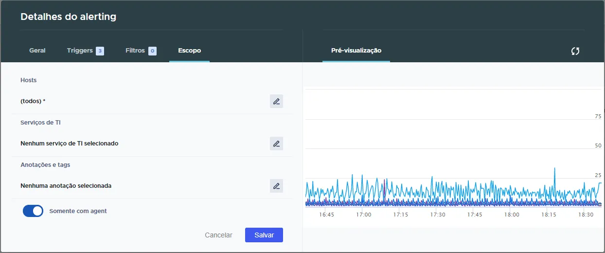Click the Detalhes do alerting title
Viewport: 605px width, 253px height.
point(69,17)
